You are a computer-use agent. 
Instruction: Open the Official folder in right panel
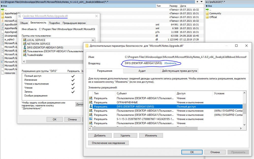(213, 17)
